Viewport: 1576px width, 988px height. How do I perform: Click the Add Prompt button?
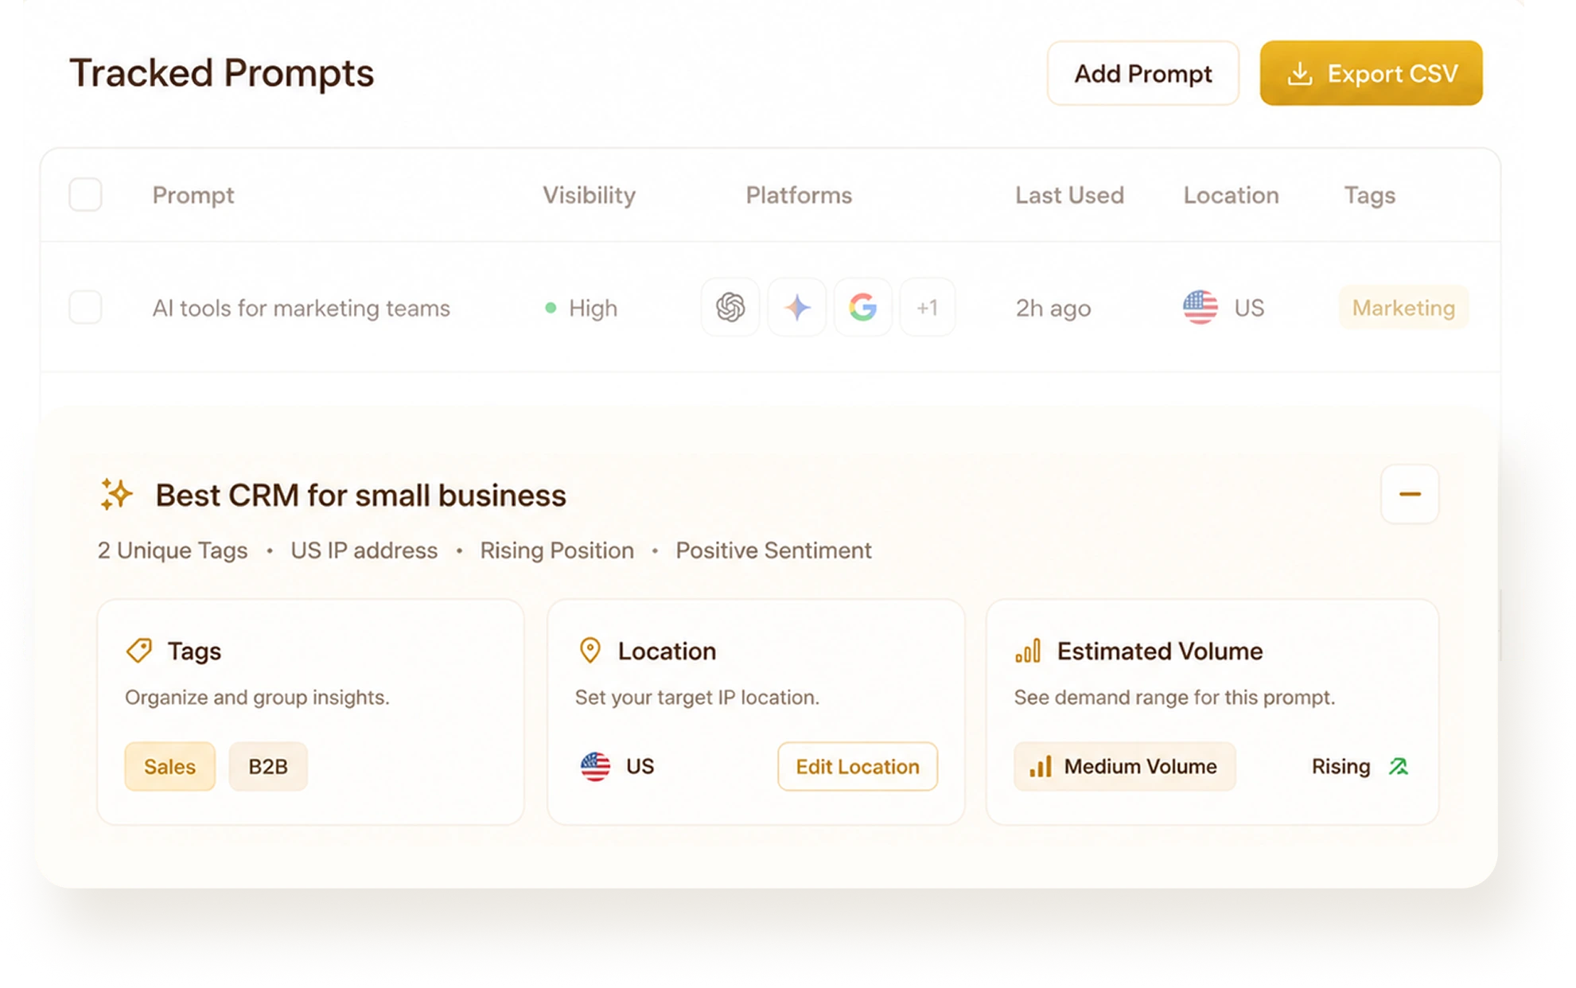[x=1142, y=73]
